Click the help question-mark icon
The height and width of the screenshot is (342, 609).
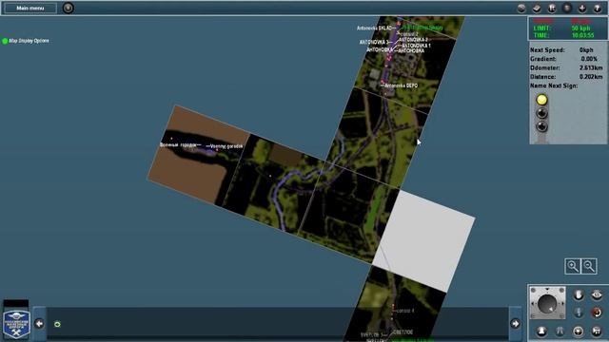point(597,9)
